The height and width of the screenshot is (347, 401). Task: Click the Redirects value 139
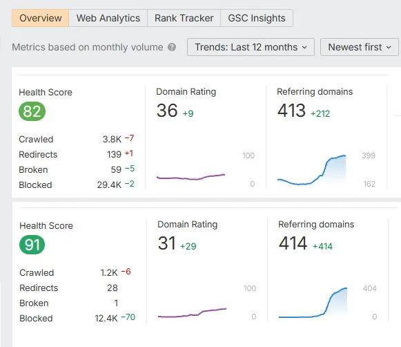coord(114,154)
